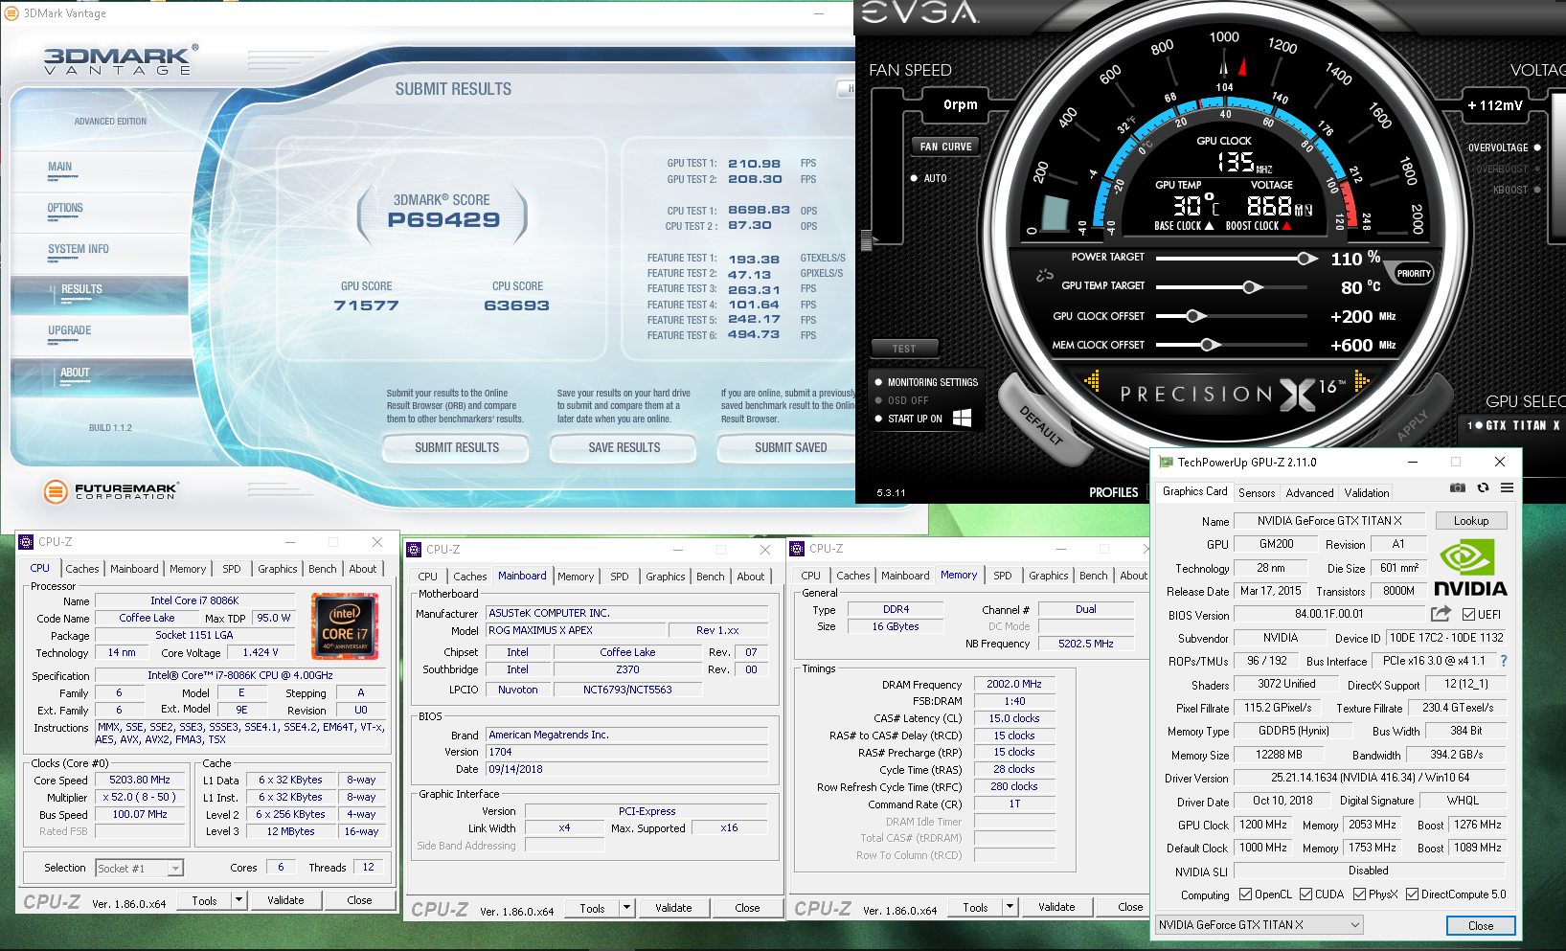Switch to GPU-Z Advanced tab
The height and width of the screenshot is (951, 1566).
[x=1309, y=493]
